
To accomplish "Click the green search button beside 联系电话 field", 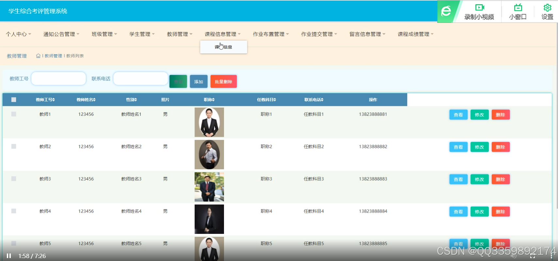I will [178, 81].
